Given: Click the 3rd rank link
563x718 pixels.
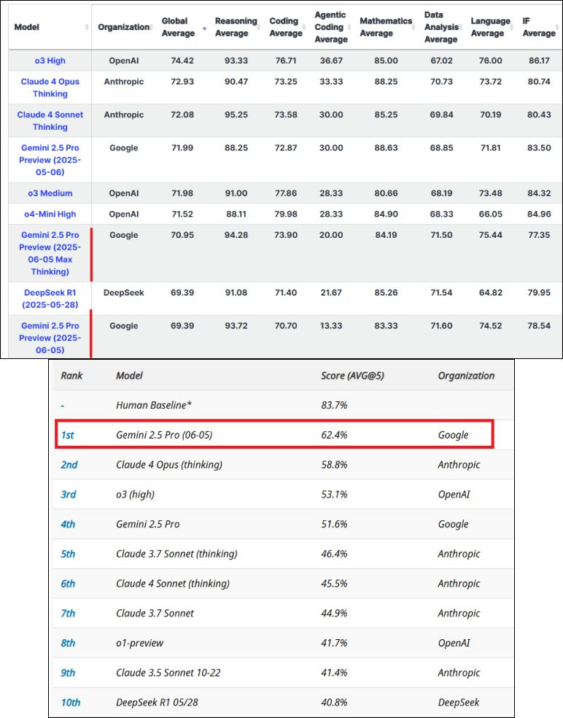Looking at the screenshot, I should point(69,495).
